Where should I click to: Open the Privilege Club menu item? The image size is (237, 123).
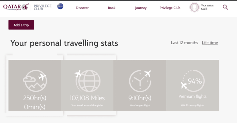[170, 8]
